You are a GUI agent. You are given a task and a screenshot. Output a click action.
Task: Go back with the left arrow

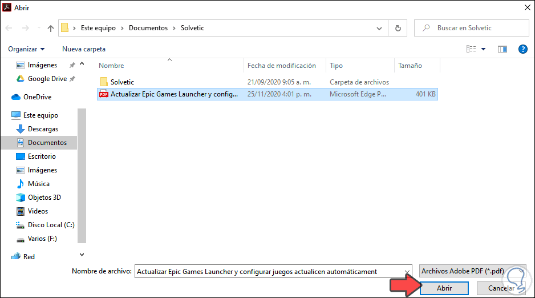click(x=9, y=28)
